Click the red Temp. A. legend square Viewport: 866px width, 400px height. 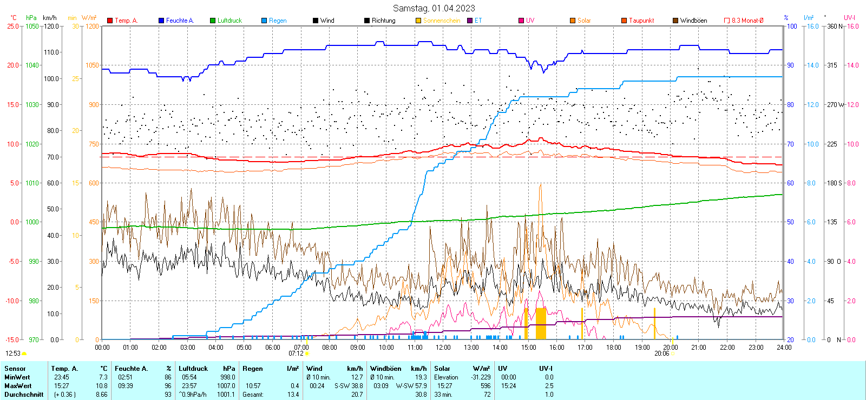110,21
